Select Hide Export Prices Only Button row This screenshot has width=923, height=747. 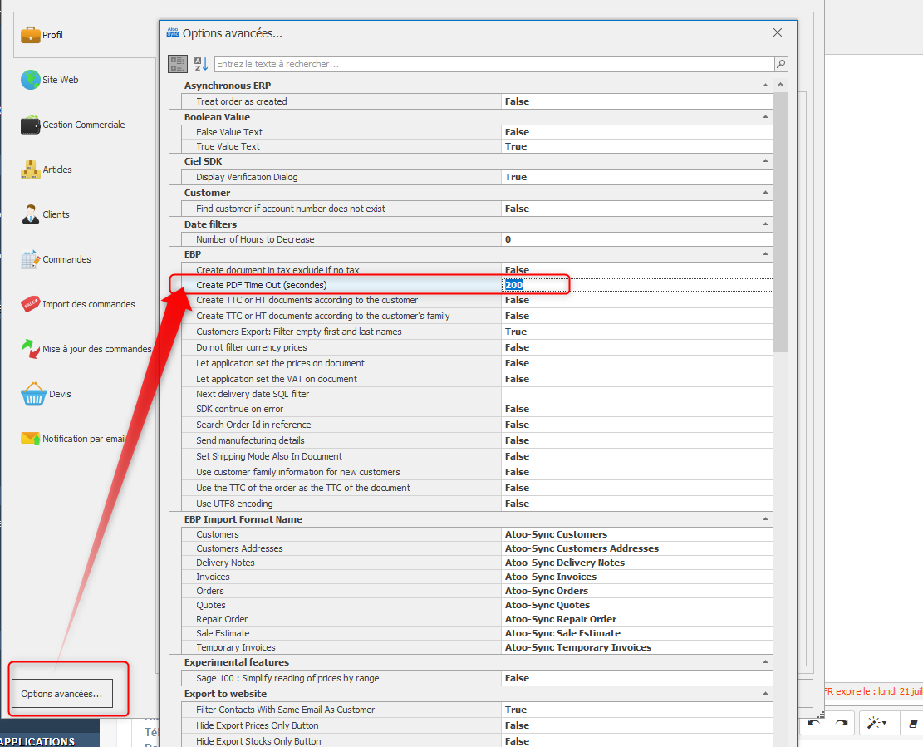point(478,725)
